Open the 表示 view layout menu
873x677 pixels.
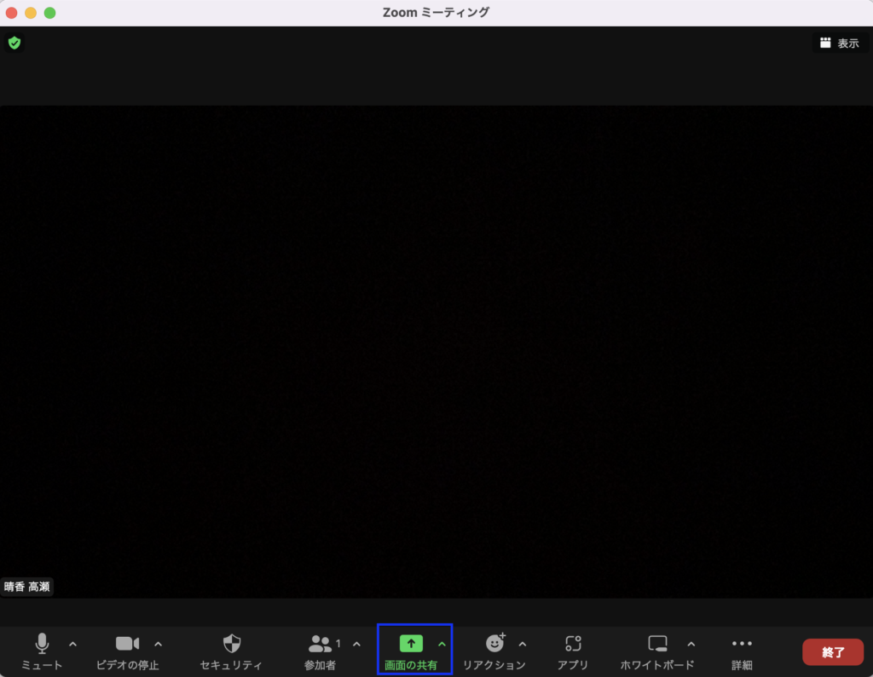(x=839, y=43)
